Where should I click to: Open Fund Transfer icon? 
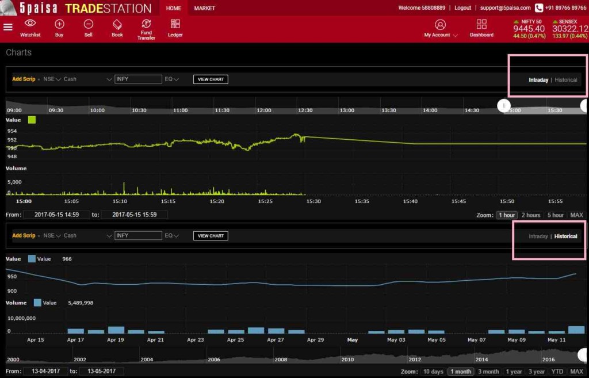click(x=146, y=24)
